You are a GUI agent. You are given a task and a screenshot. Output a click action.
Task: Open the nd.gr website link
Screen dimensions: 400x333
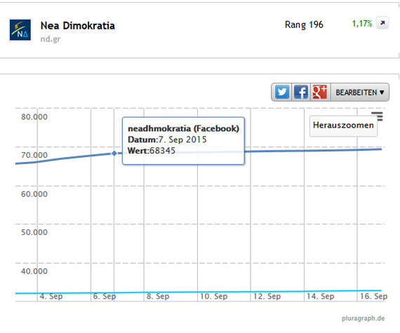[51, 39]
